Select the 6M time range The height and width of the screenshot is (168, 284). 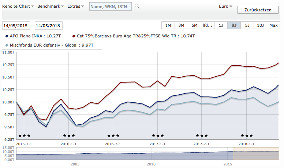(195, 25)
